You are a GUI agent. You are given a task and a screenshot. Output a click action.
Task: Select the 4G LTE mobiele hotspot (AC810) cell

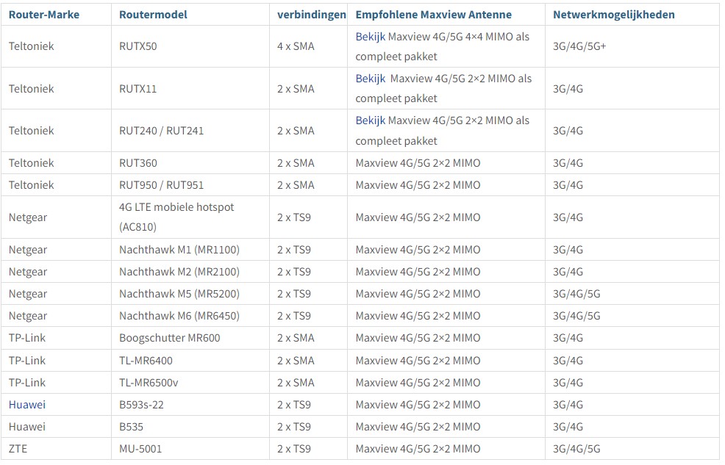[176, 217]
